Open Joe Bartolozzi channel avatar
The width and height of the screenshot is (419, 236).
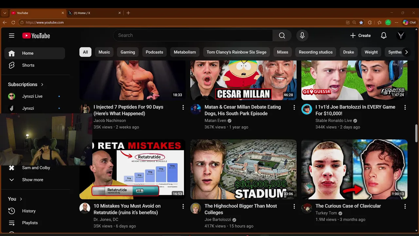(196, 208)
